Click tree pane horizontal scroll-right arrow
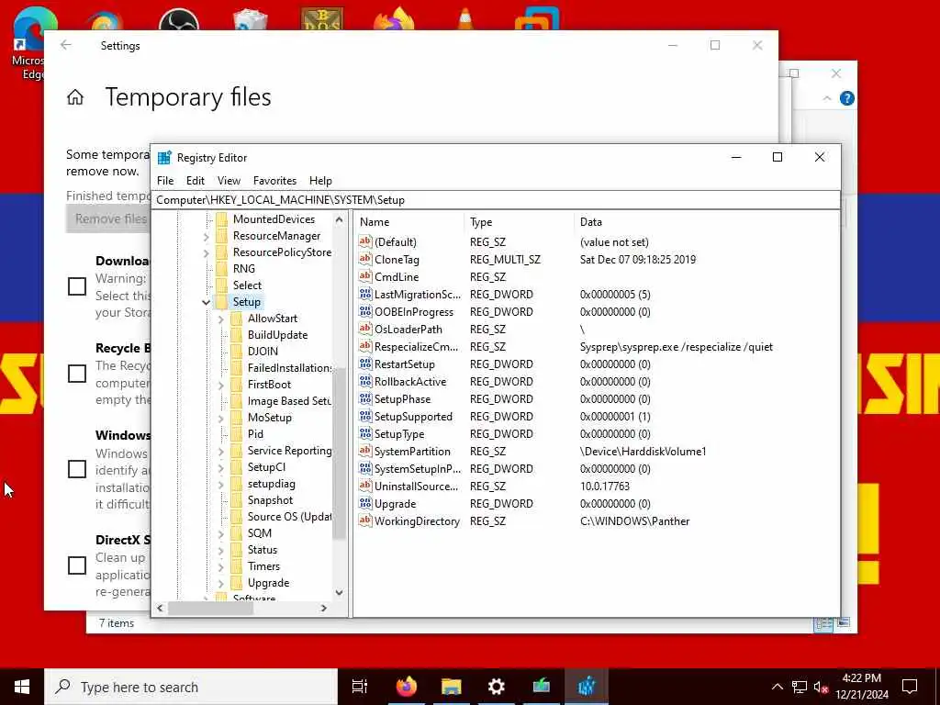940x705 pixels. click(324, 608)
